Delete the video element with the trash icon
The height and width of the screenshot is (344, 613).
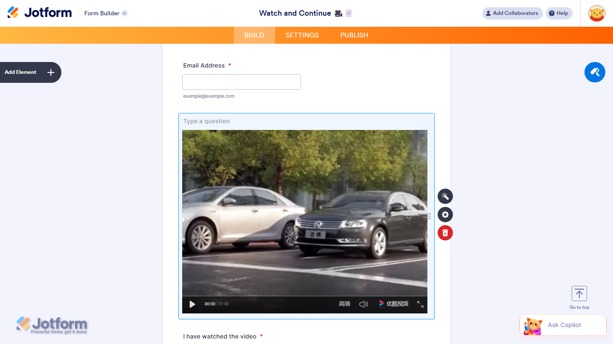click(x=445, y=233)
